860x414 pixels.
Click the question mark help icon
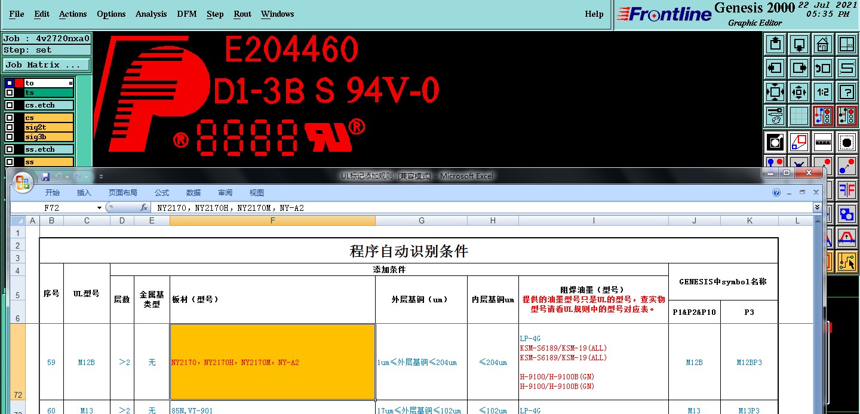click(x=846, y=91)
